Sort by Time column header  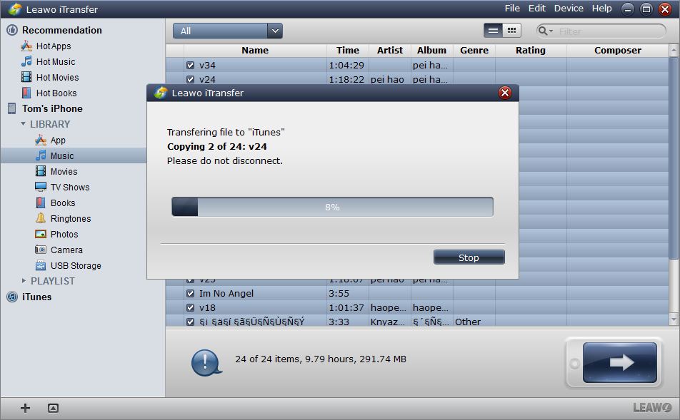click(x=348, y=50)
